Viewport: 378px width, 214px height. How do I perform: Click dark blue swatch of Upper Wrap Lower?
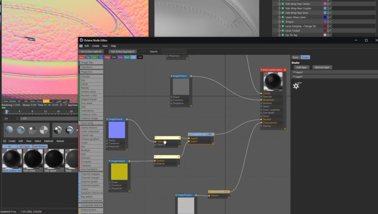[x=325, y=17]
